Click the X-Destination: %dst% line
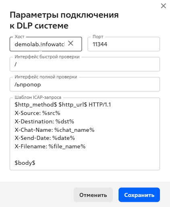Image resolution: width=170 pixels, height=207 pixels. click(x=44, y=121)
